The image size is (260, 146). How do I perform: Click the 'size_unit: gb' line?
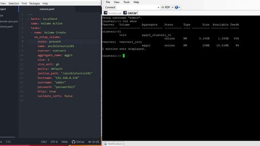[48, 64]
